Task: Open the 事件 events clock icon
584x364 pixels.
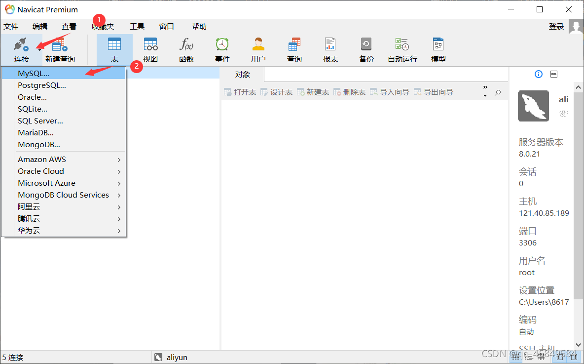Action: tap(222, 44)
